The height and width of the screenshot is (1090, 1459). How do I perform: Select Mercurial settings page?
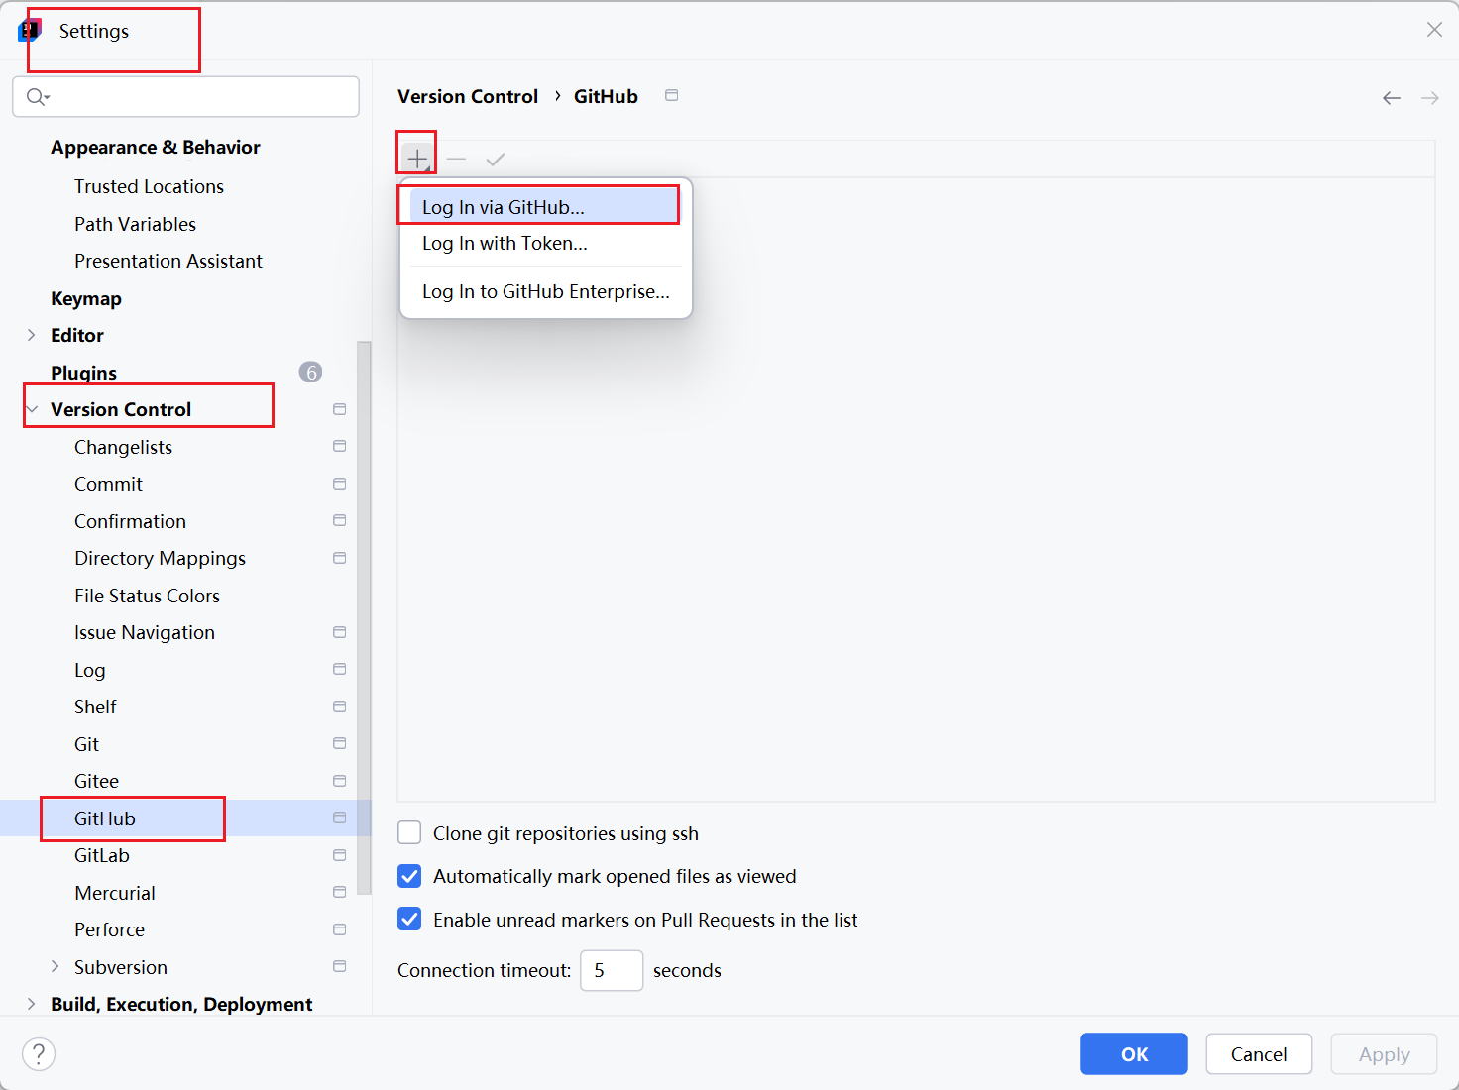pos(114,893)
